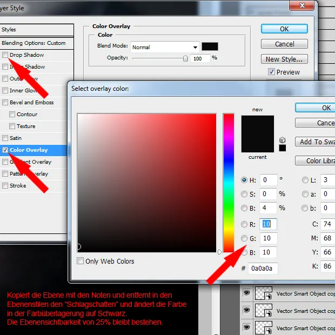The image size is (335, 335).
Task: Hide the topmost Vector Smart Object layer
Action: (x=246, y=293)
